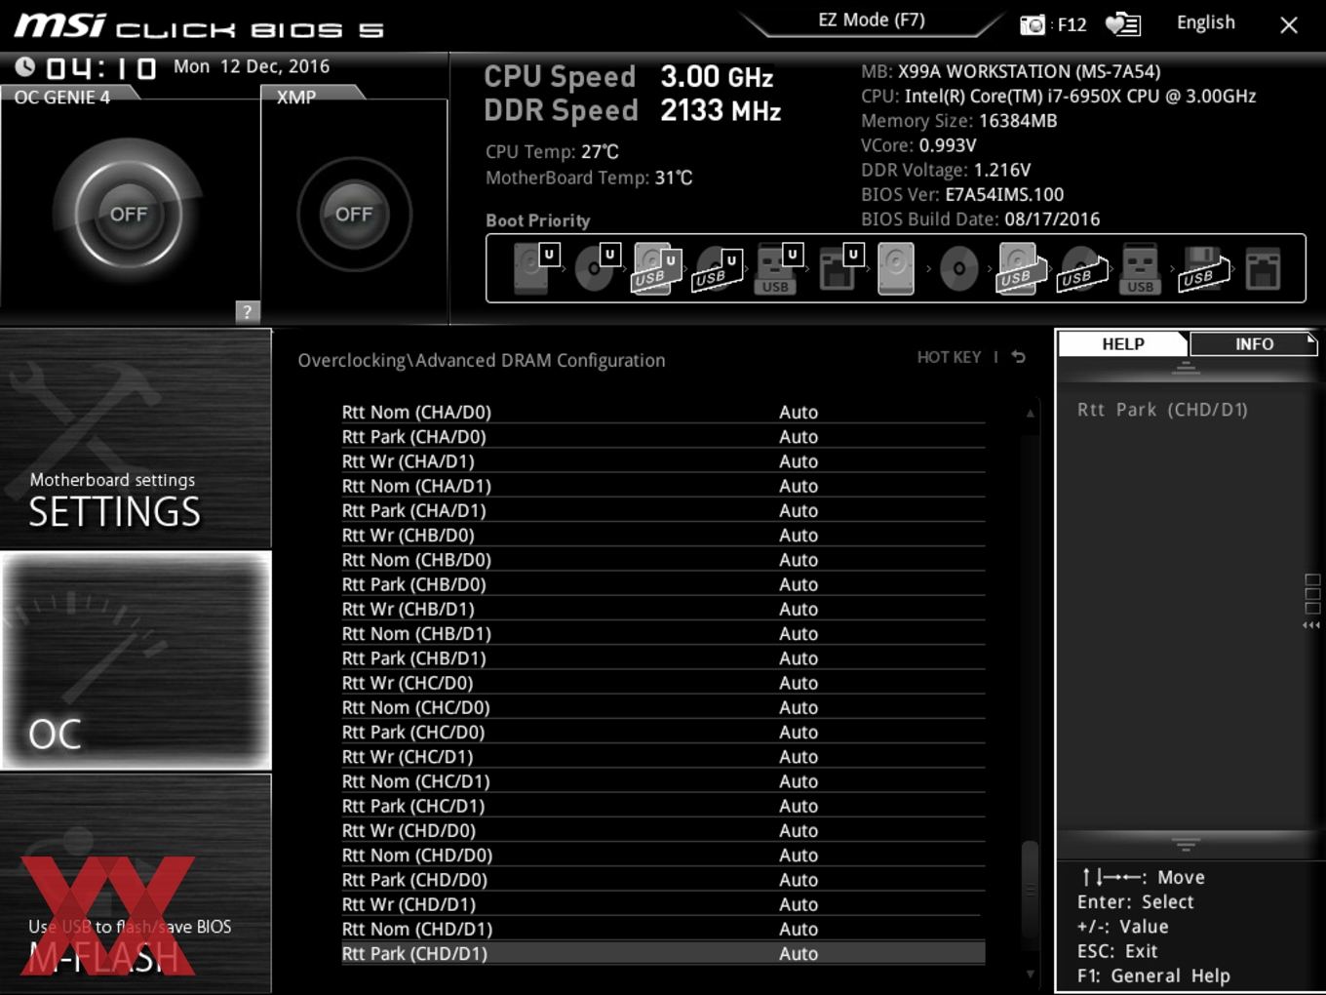Toggle the OC Genie 4 OFF knob
The height and width of the screenshot is (995, 1326).
click(129, 214)
